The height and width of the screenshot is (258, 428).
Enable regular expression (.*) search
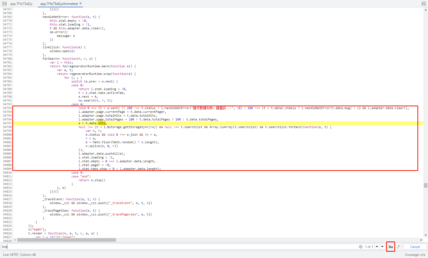(x=398, y=247)
